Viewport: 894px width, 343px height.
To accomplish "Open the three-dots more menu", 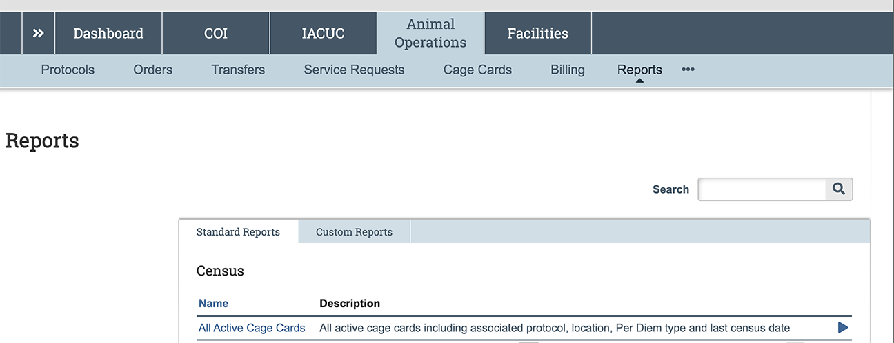I will (x=688, y=70).
